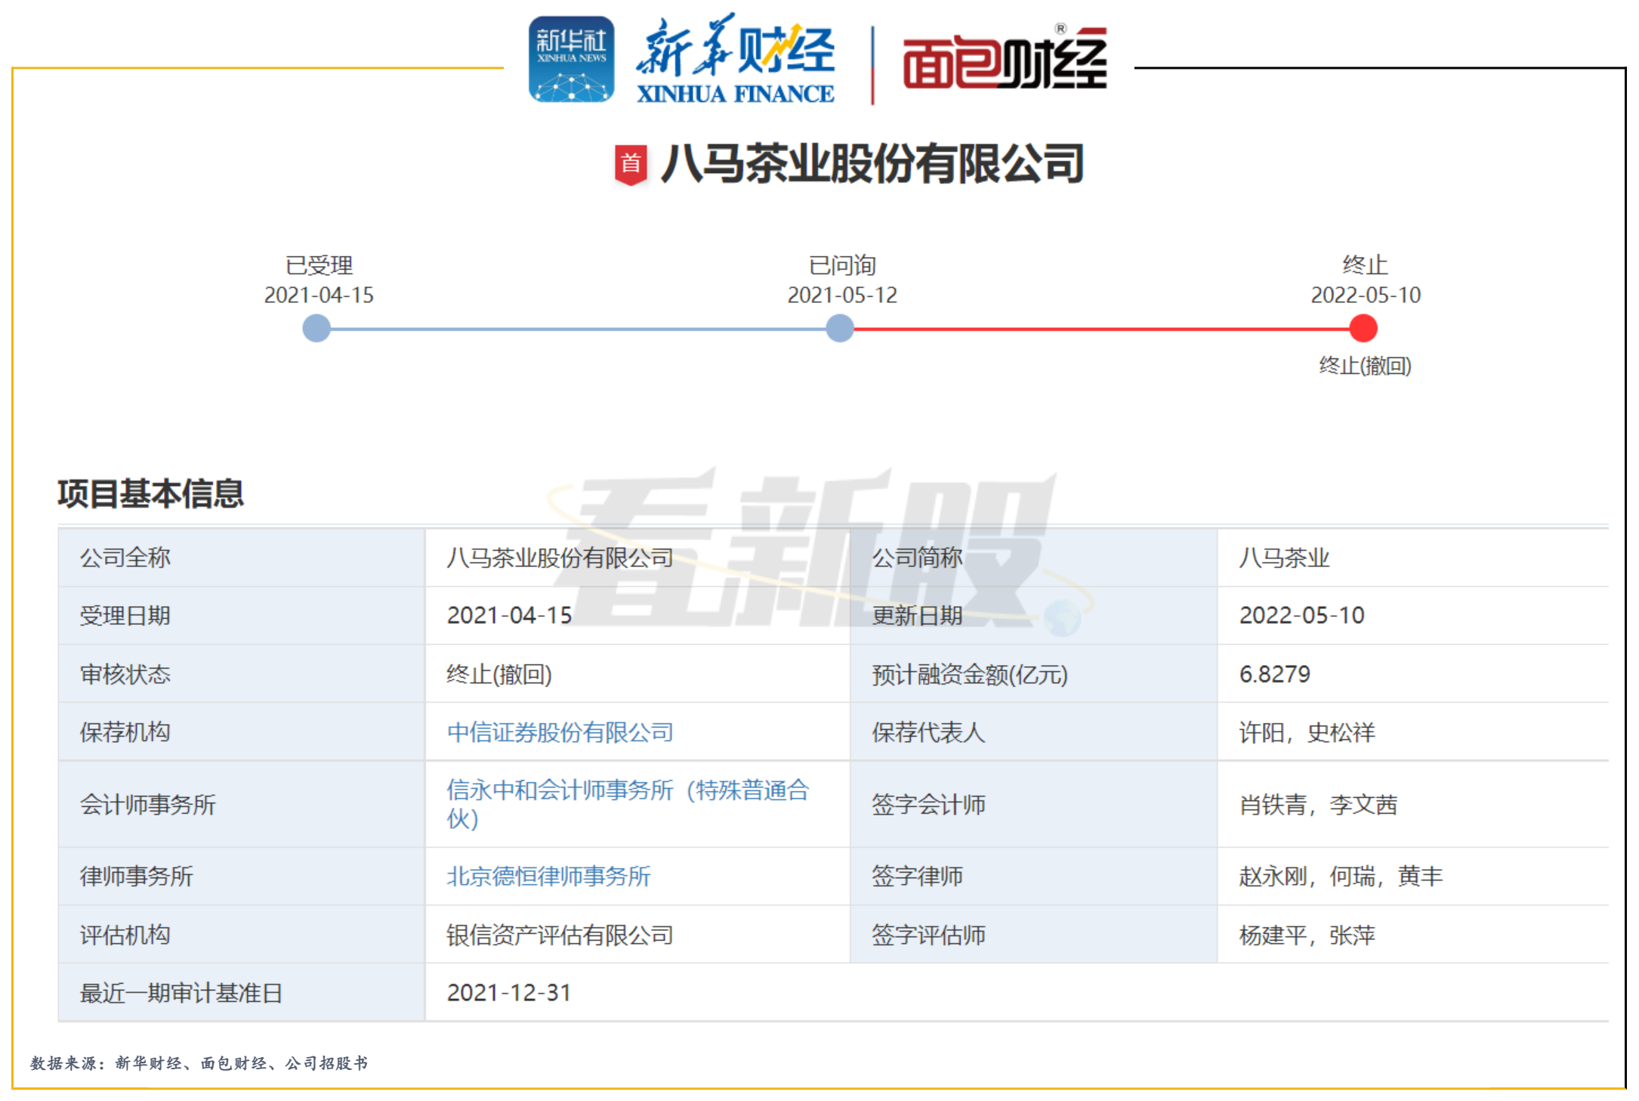1639x1101 pixels.
Task: Open the 北京德恒律师事务所 link
Action: (548, 877)
